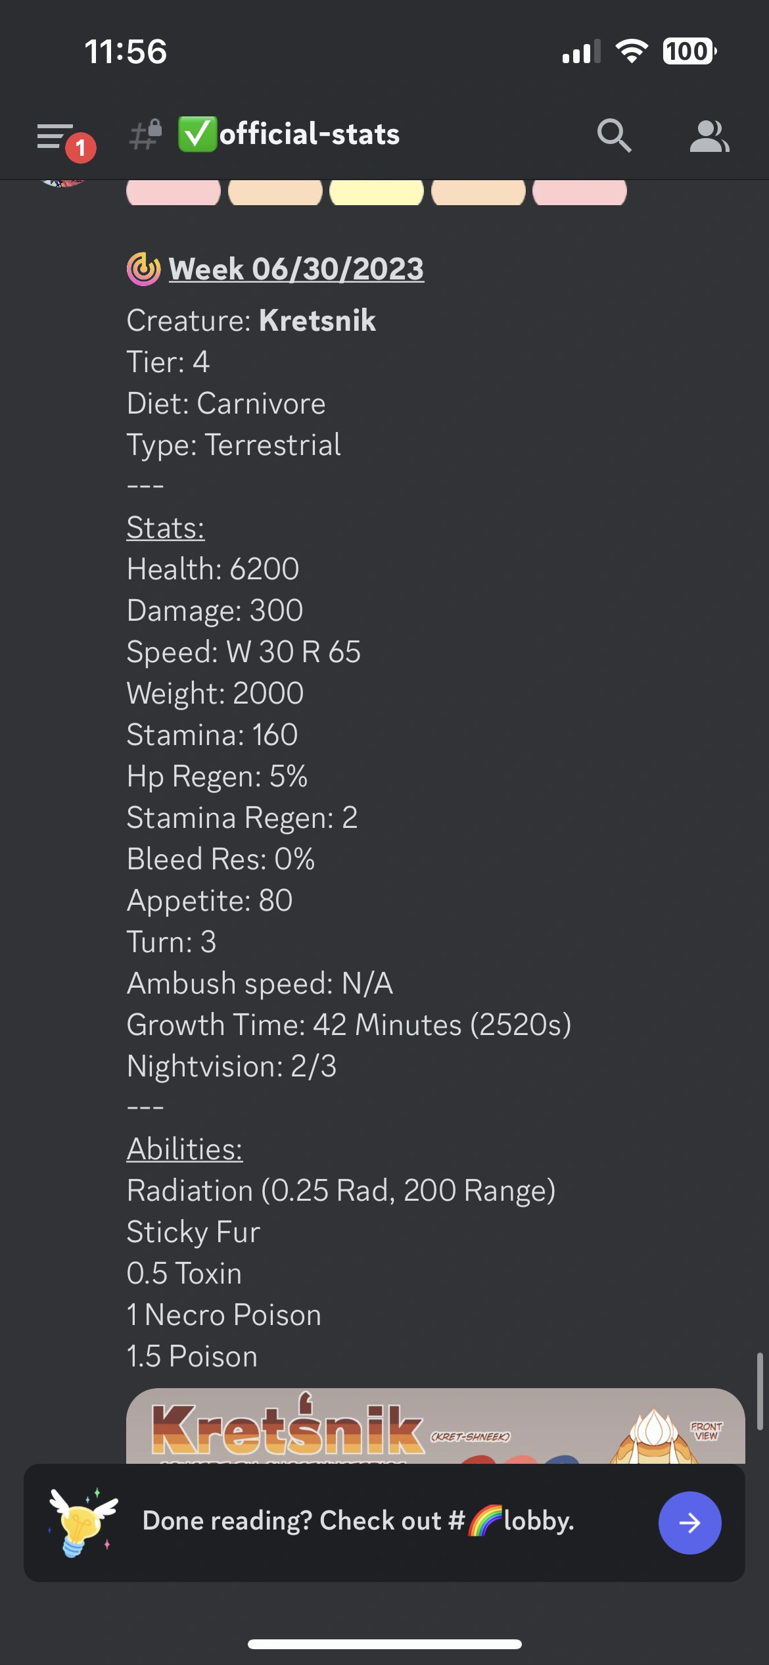Open the Week 06/30/2023 link
Image resolution: width=769 pixels, height=1665 pixels.
tap(296, 268)
